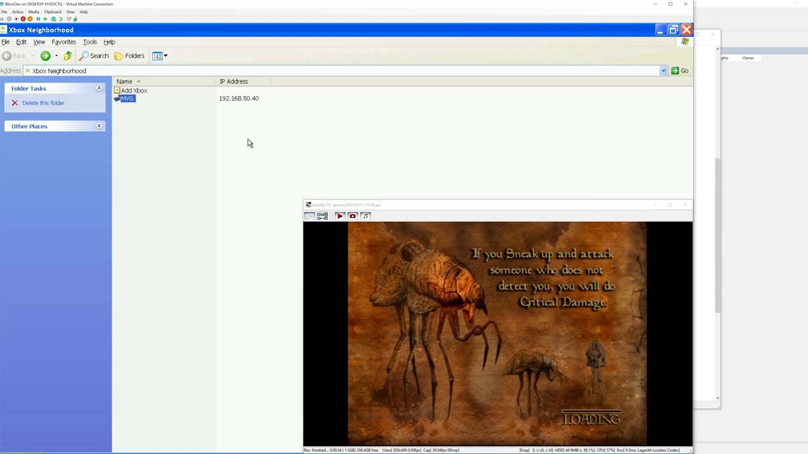Click the Ctrl+Alt+Del icon in Hyper-V toolbar
The image size is (808, 454).
click(x=2, y=19)
